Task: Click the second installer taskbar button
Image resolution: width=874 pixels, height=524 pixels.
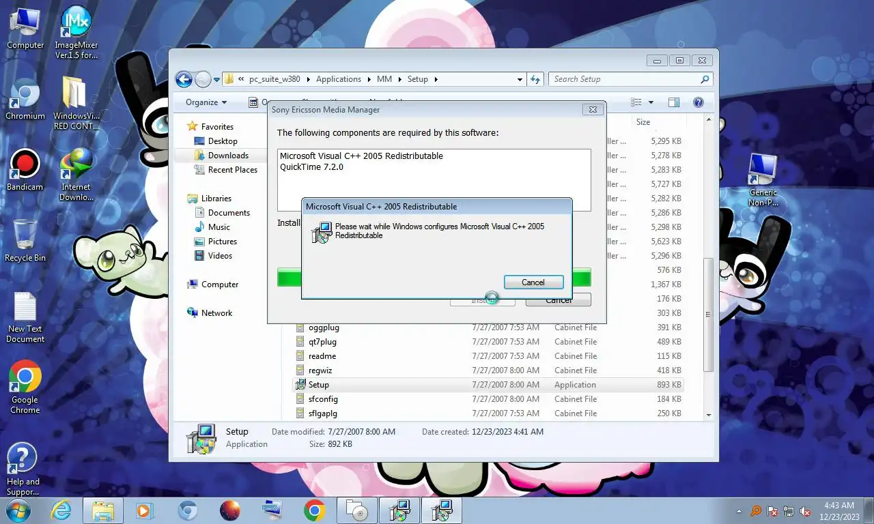Action: tap(442, 510)
